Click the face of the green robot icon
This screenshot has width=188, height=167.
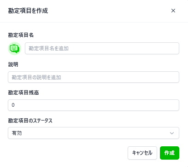(14, 48)
